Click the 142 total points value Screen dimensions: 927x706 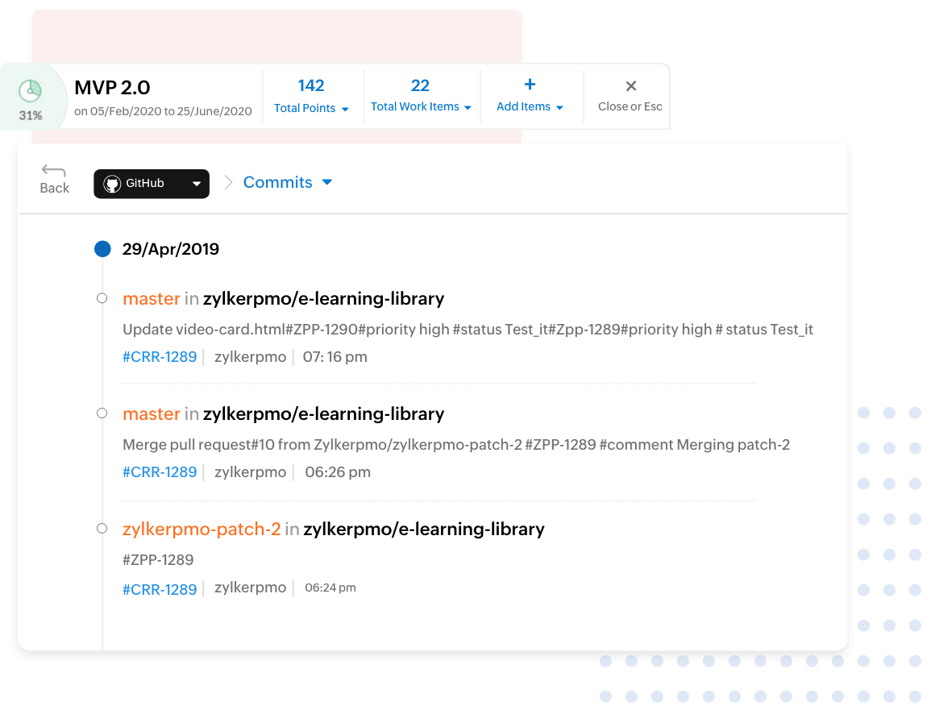[311, 85]
